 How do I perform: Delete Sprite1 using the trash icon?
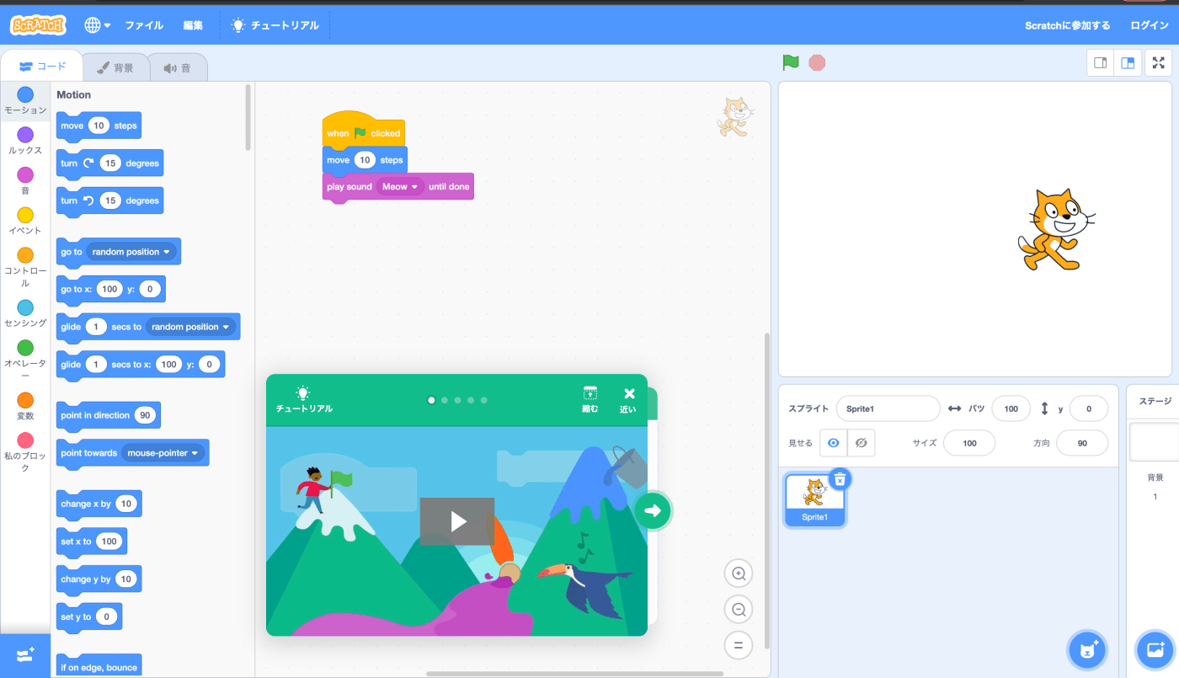(x=840, y=479)
